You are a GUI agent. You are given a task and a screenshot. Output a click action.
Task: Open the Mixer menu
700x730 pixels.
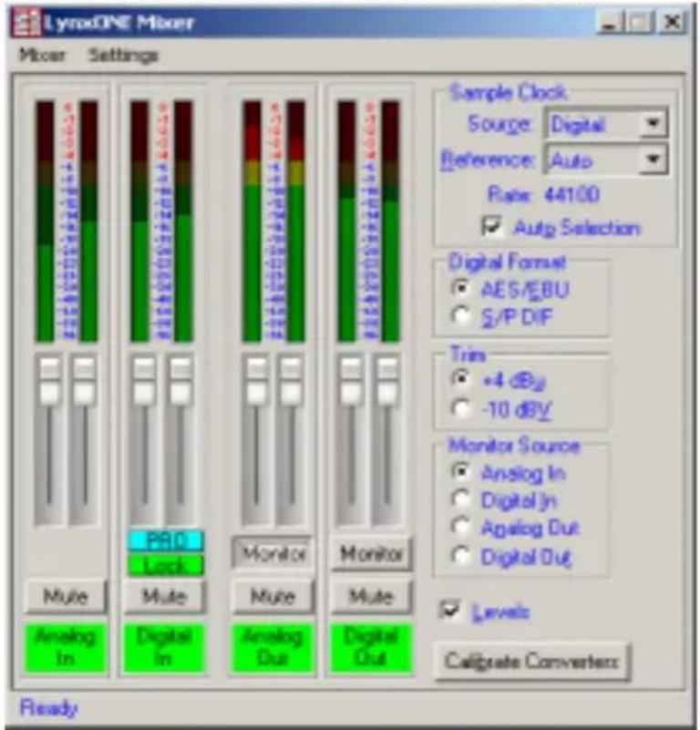(x=41, y=55)
